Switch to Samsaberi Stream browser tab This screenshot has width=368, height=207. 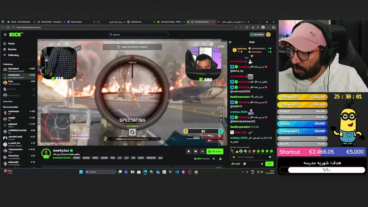click(171, 22)
